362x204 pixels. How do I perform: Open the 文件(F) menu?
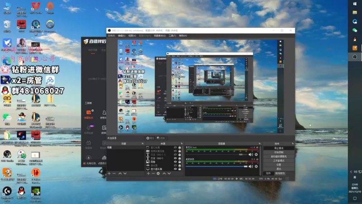[111, 36]
